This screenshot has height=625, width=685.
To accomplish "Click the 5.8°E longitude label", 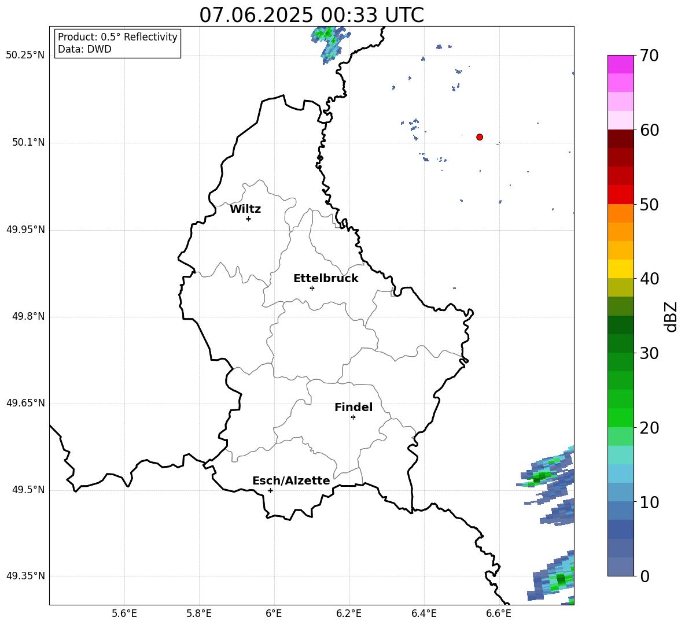I will click(x=199, y=613).
